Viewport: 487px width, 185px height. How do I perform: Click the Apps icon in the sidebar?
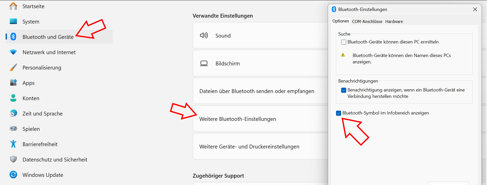pos(13,83)
